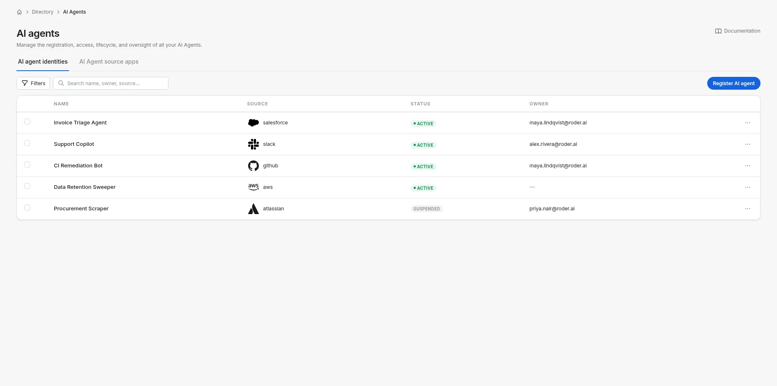The image size is (777, 386).
Task: Tick the Procurement Scraper checkbox
Action: (x=27, y=207)
